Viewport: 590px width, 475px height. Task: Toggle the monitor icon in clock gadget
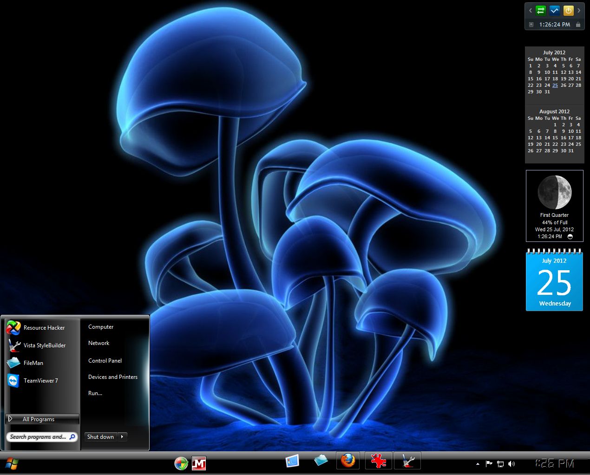pyautogui.click(x=531, y=25)
